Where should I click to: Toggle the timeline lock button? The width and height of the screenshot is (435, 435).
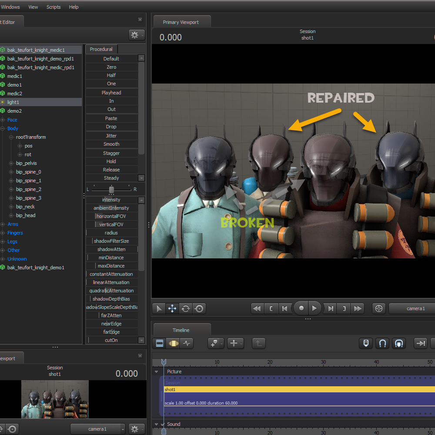(x=366, y=343)
